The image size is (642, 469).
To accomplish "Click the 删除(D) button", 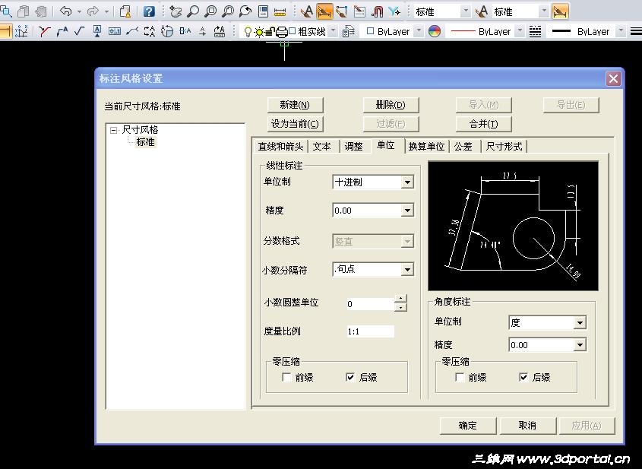I will pos(391,105).
